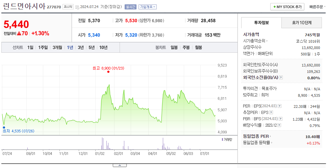
Task: Click the current price 5,440
Action: (x=16, y=25)
